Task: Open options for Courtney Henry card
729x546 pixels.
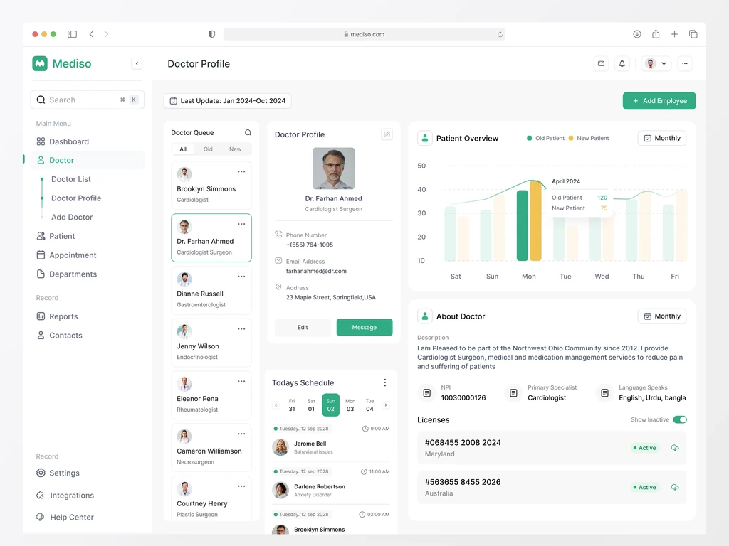Action: (241, 486)
